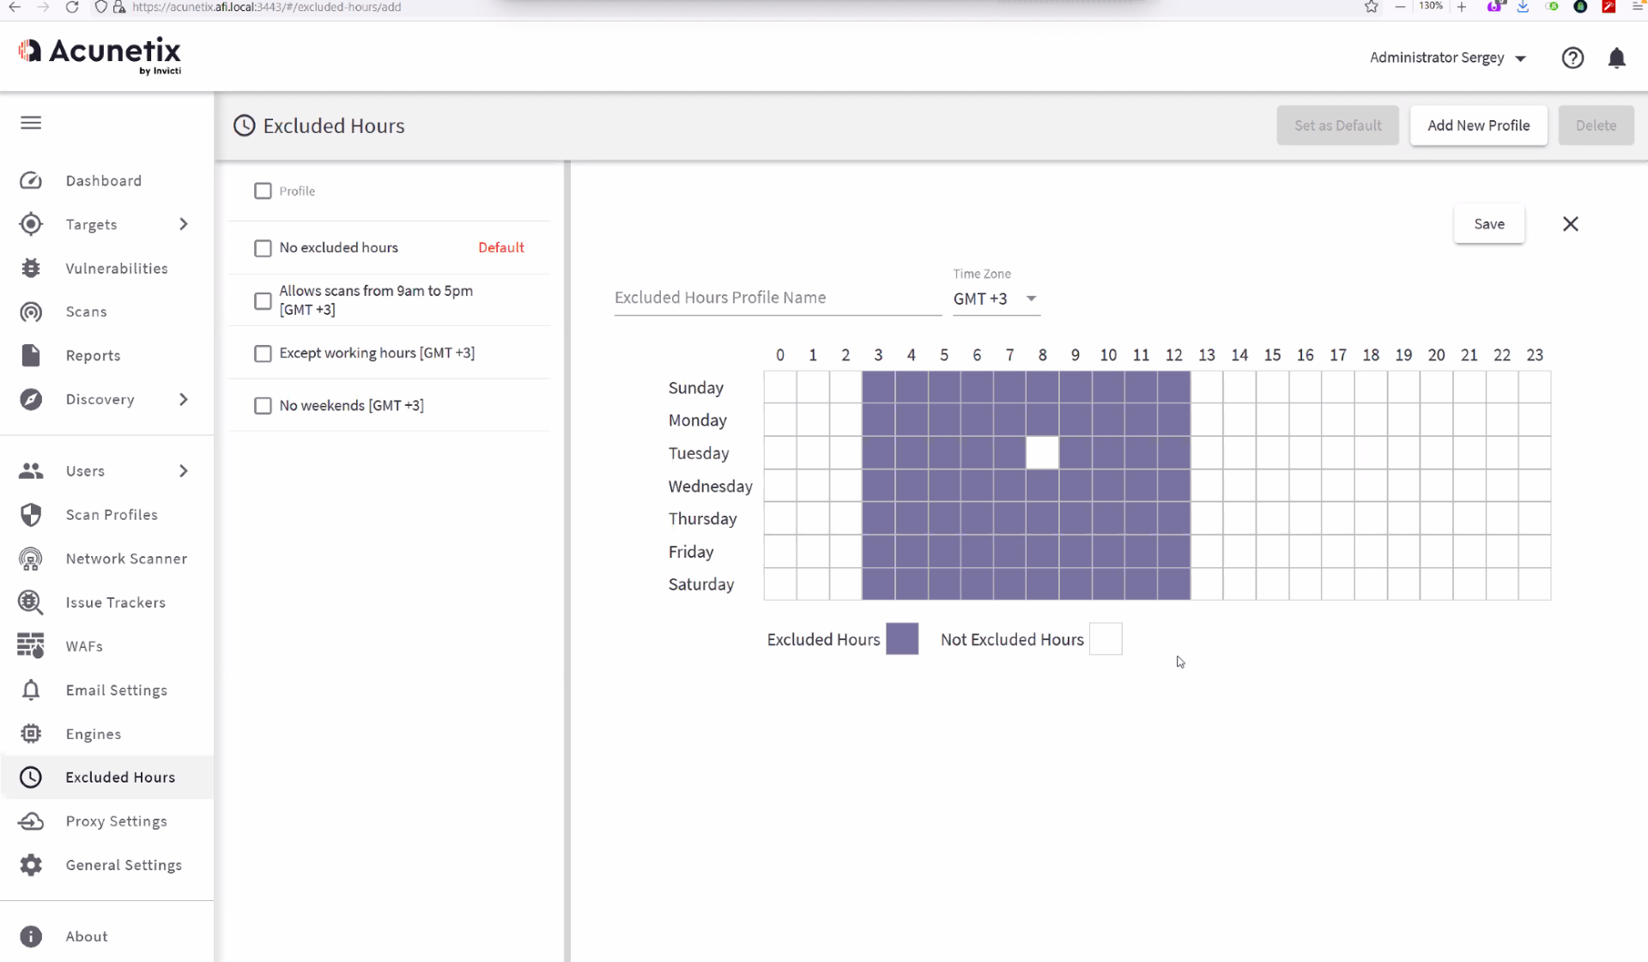Select the 'Except working hours' checkbox
The height and width of the screenshot is (962, 1648).
263,354
